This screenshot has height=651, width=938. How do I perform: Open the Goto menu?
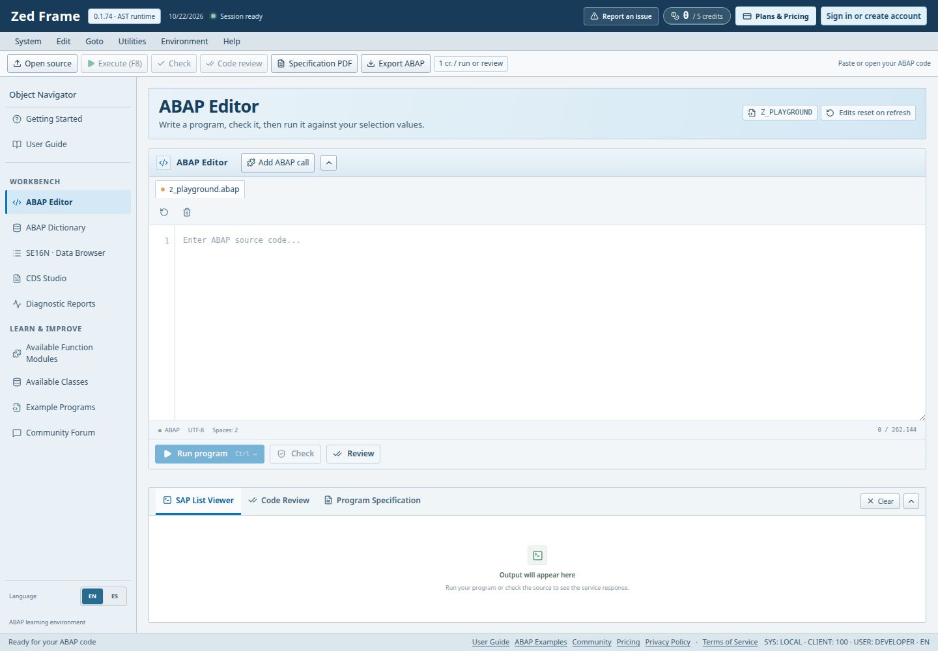point(94,42)
